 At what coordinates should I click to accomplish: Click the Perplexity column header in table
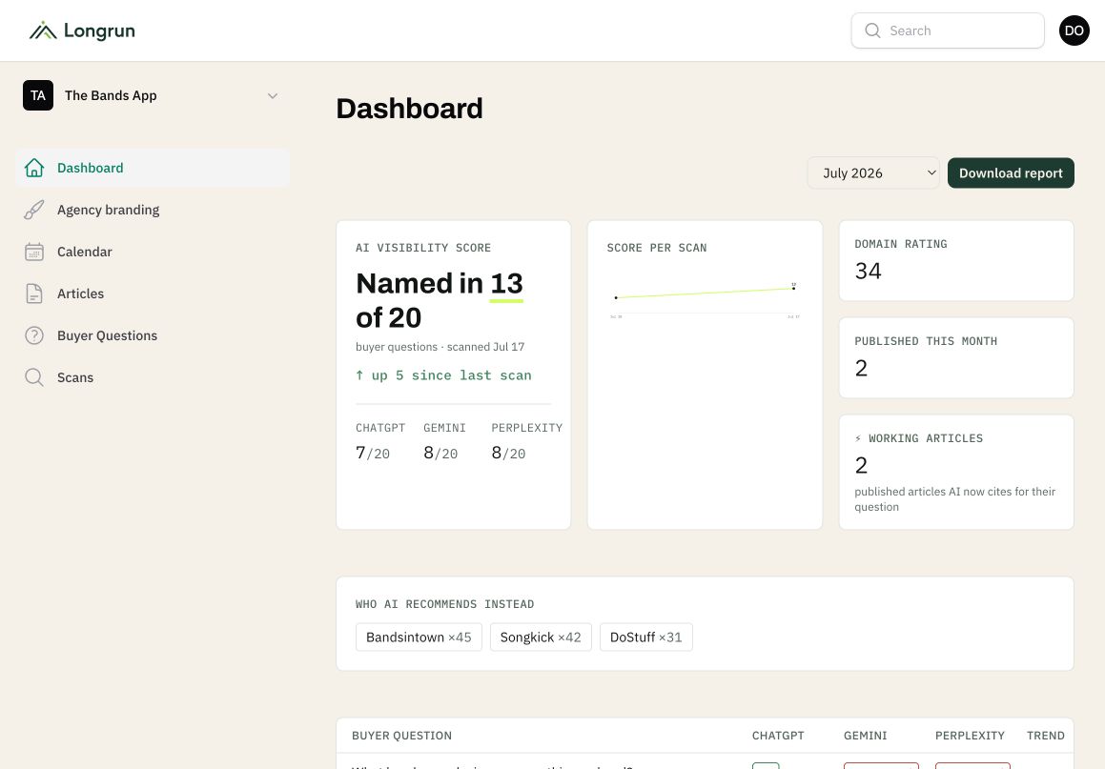pos(970,736)
